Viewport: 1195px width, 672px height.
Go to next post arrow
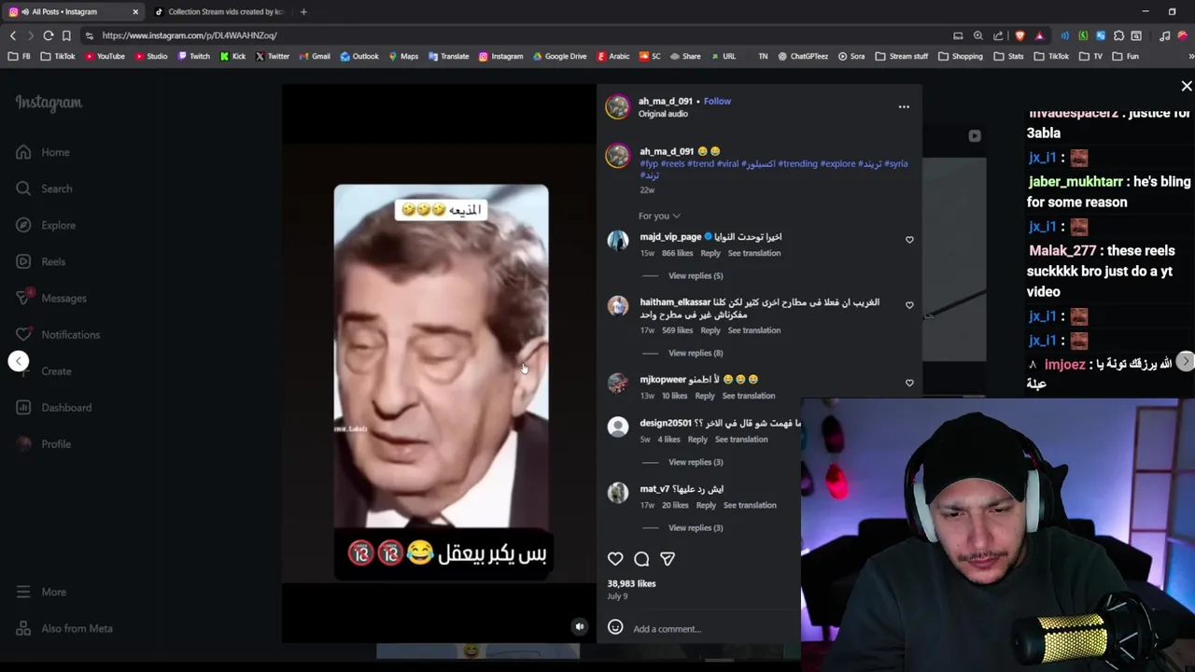pos(1185,361)
